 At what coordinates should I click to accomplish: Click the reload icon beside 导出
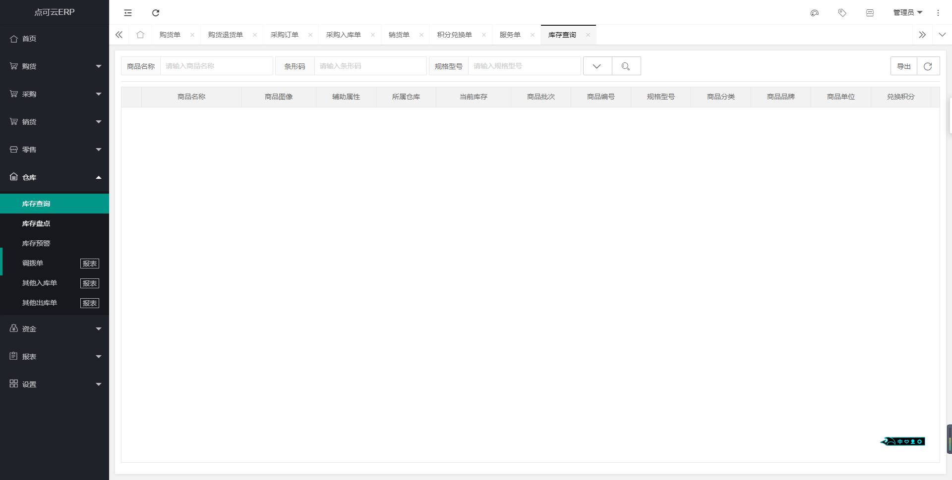pyautogui.click(x=928, y=66)
